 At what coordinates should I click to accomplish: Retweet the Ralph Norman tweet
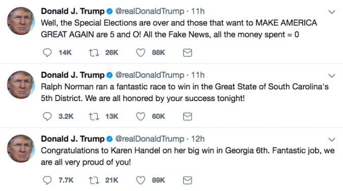(94, 116)
